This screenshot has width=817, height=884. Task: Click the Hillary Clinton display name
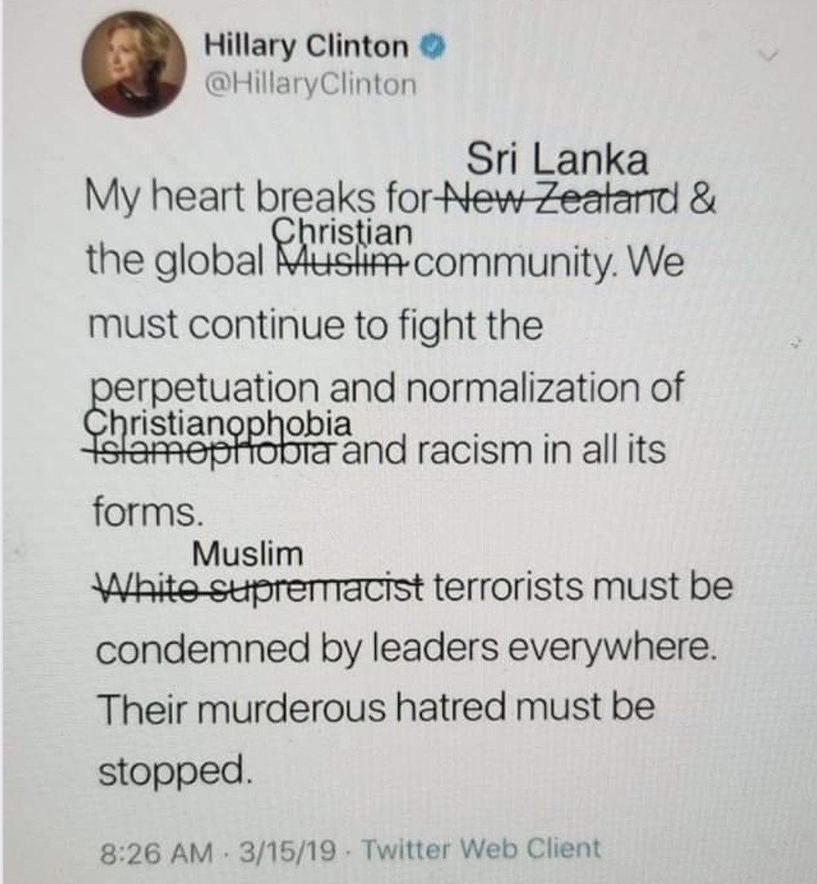coord(306,46)
